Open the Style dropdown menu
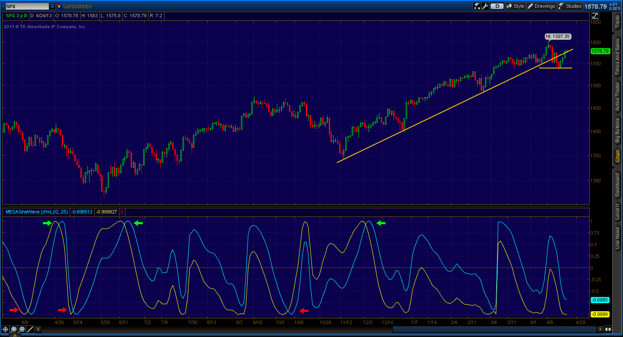This screenshot has height=337, width=623. (516, 6)
